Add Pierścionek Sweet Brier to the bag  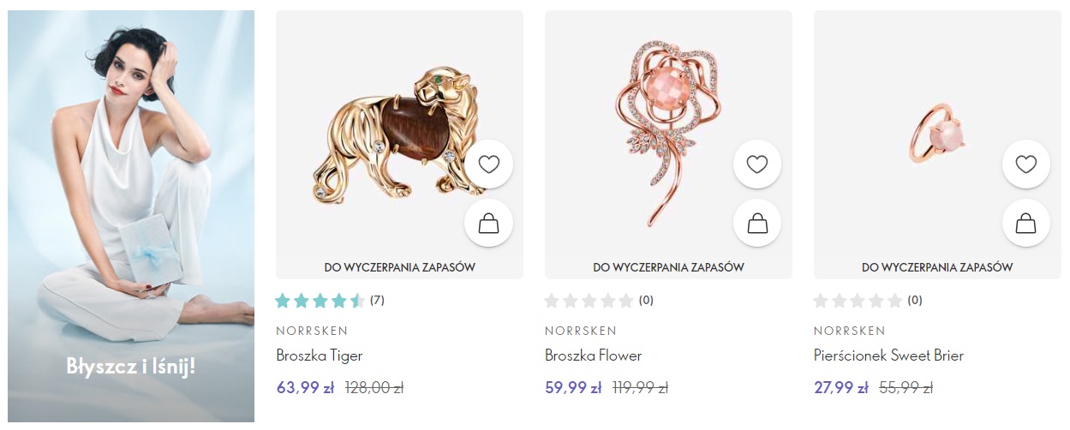coord(1025,223)
